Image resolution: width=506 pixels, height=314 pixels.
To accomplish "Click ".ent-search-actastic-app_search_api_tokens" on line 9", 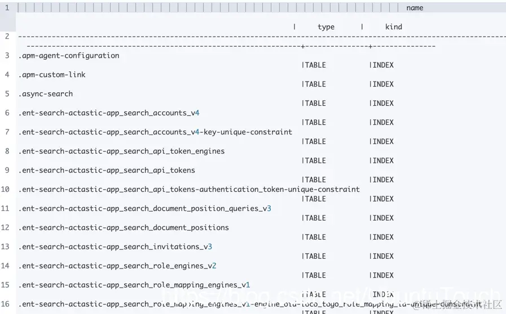I will tap(107, 171).
